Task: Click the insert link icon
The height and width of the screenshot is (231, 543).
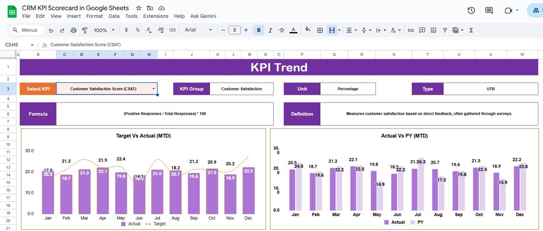Action: (411, 30)
